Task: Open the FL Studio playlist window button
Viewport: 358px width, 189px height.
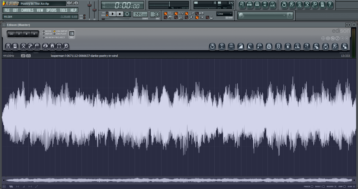Action: [242, 4]
